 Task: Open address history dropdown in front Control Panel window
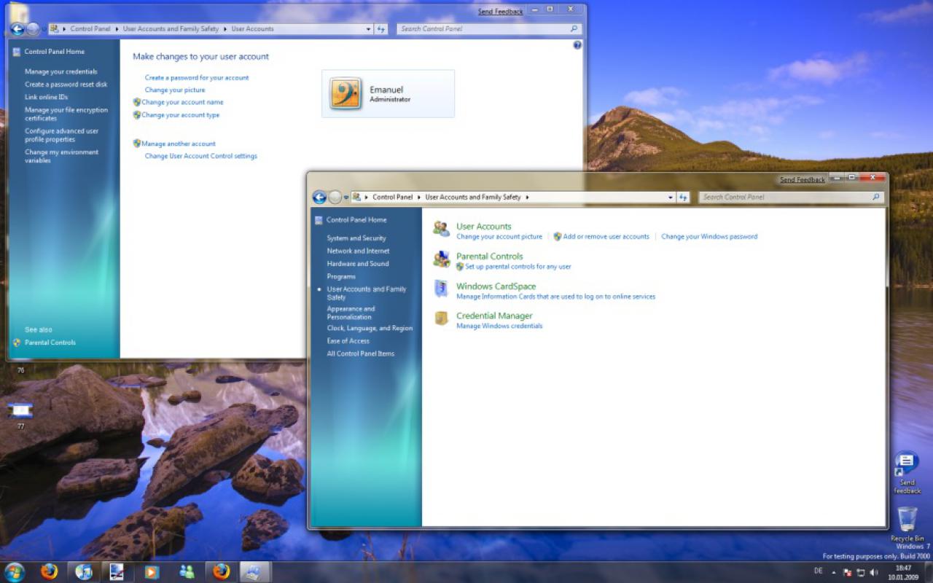coord(671,197)
